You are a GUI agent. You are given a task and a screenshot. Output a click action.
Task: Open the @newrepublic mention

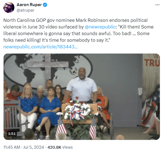(100, 27)
